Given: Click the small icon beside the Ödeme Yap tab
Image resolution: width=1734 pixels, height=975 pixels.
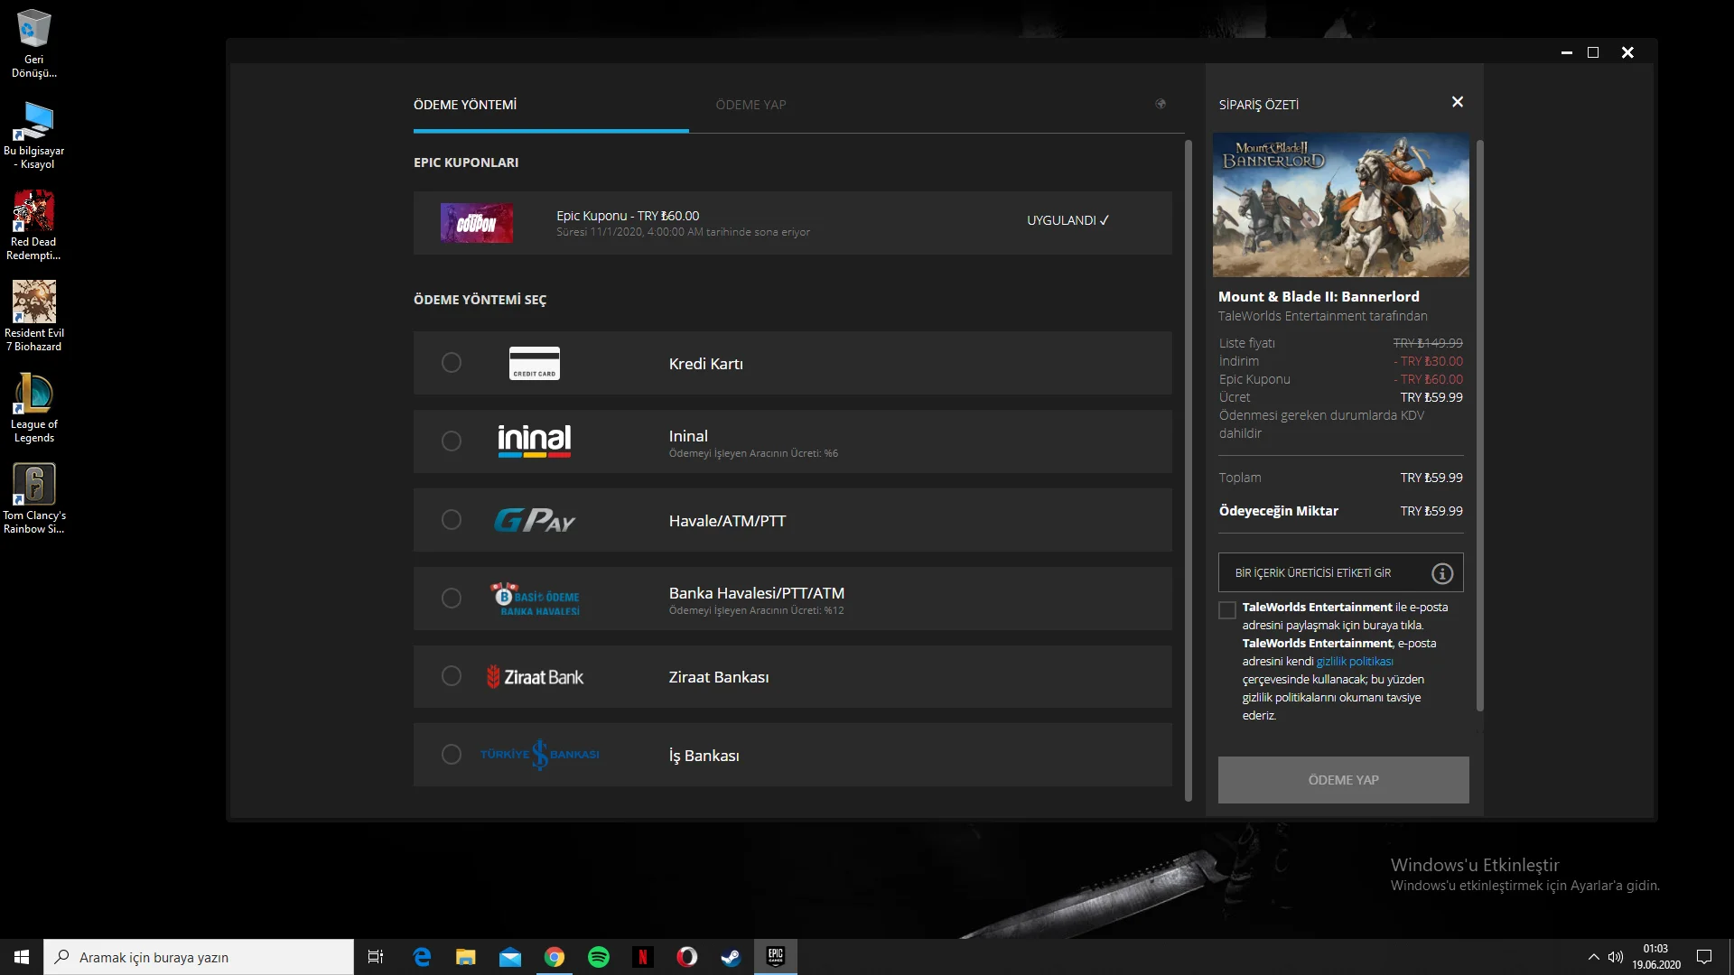Looking at the screenshot, I should pyautogui.click(x=1161, y=104).
